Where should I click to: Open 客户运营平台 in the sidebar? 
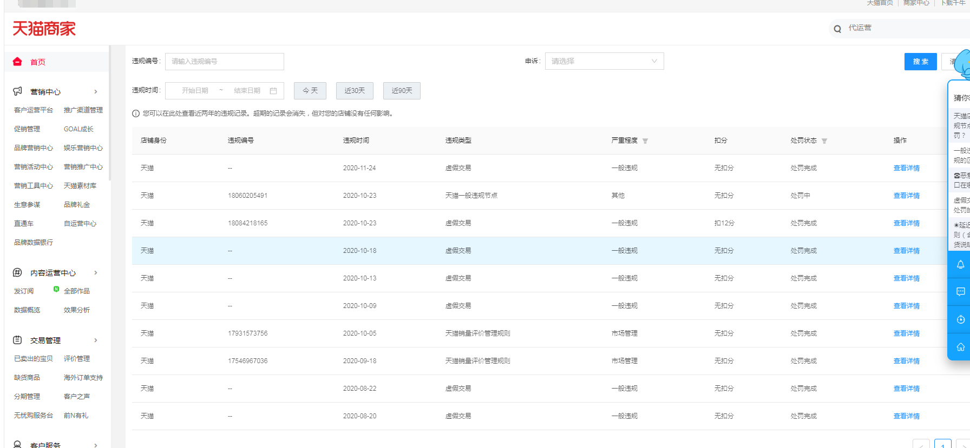pos(34,110)
